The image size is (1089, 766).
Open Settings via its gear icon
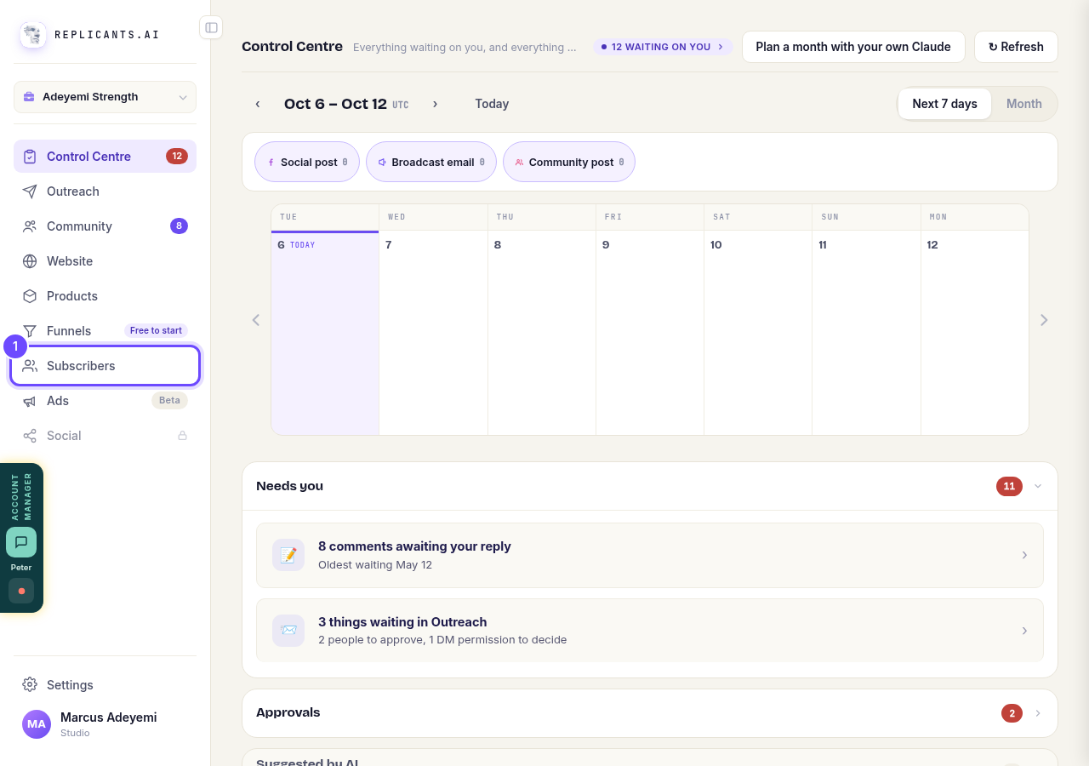click(30, 684)
